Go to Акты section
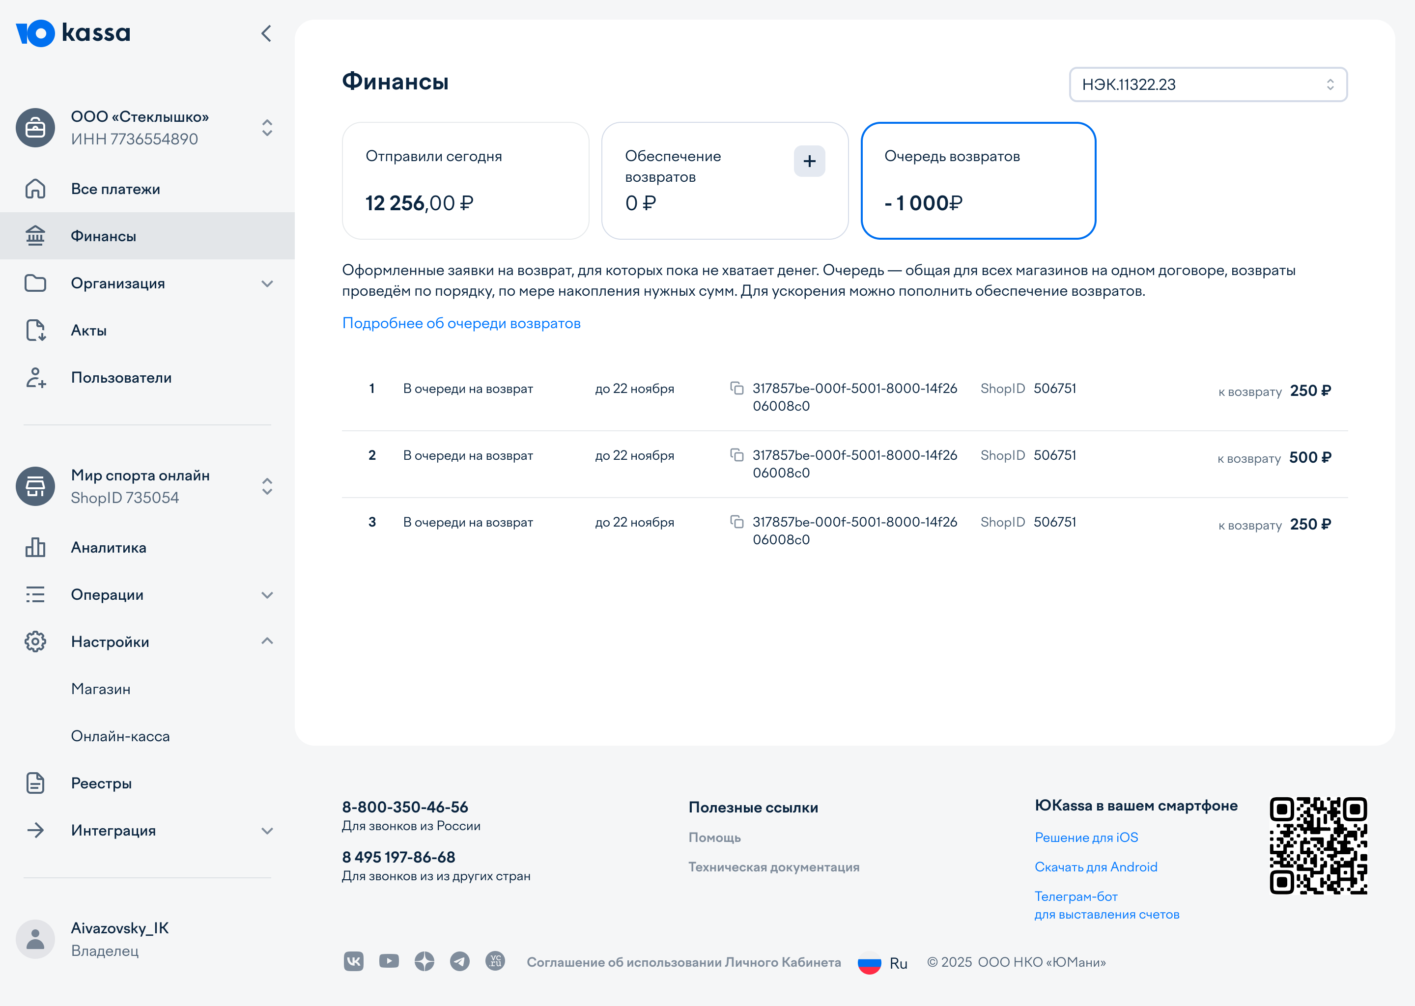The image size is (1415, 1006). (147, 330)
